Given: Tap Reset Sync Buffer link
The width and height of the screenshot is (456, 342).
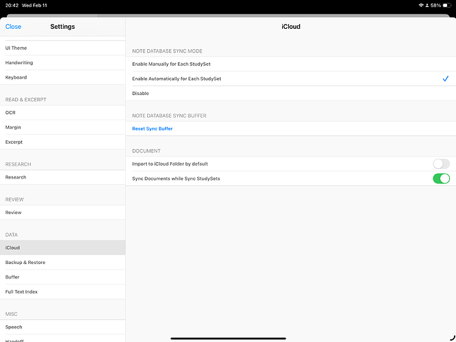Looking at the screenshot, I should (152, 129).
